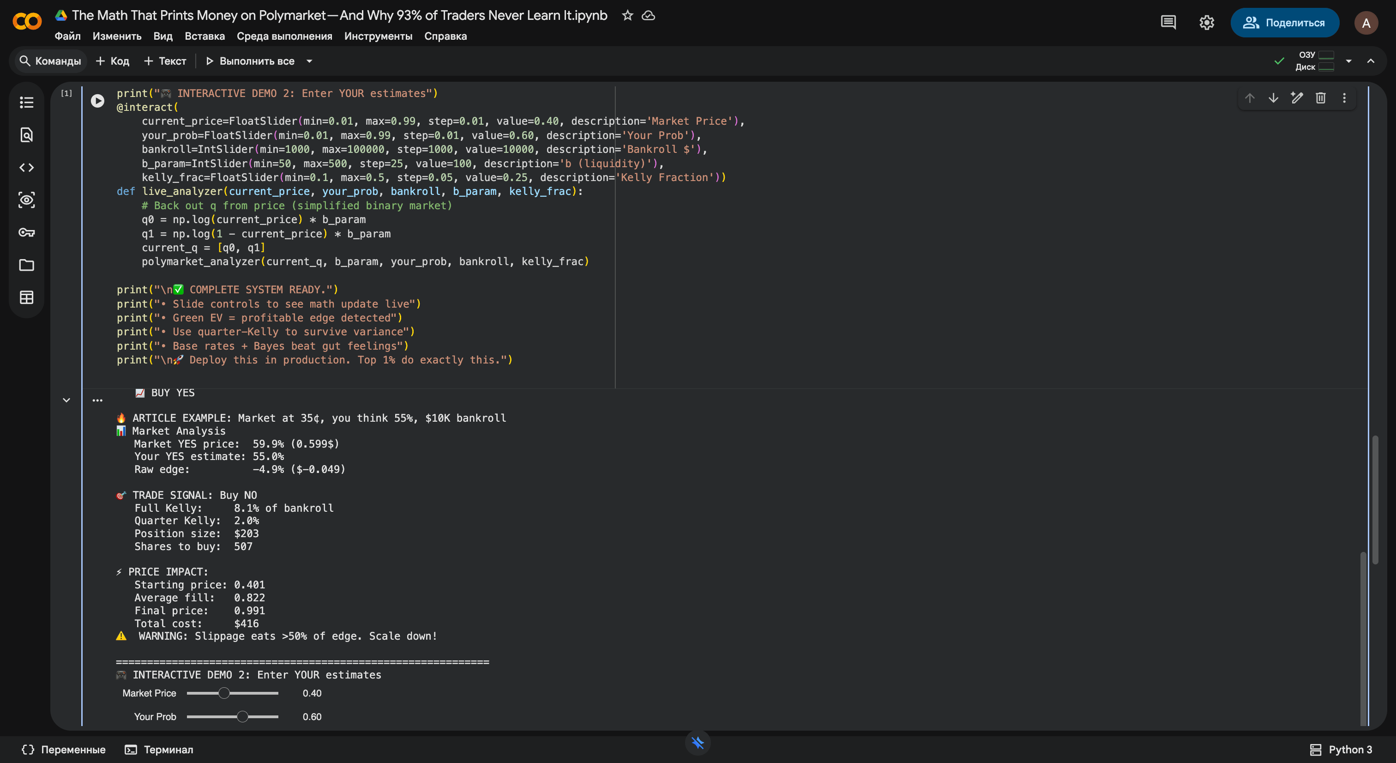Run the code cell with play button
Viewport: 1396px width, 763px height.
pyautogui.click(x=97, y=101)
